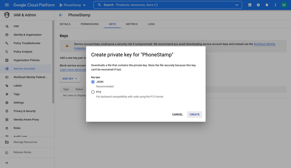291x168 pixels.
Task: Open the help question mark icon
Action: coord(258,5)
